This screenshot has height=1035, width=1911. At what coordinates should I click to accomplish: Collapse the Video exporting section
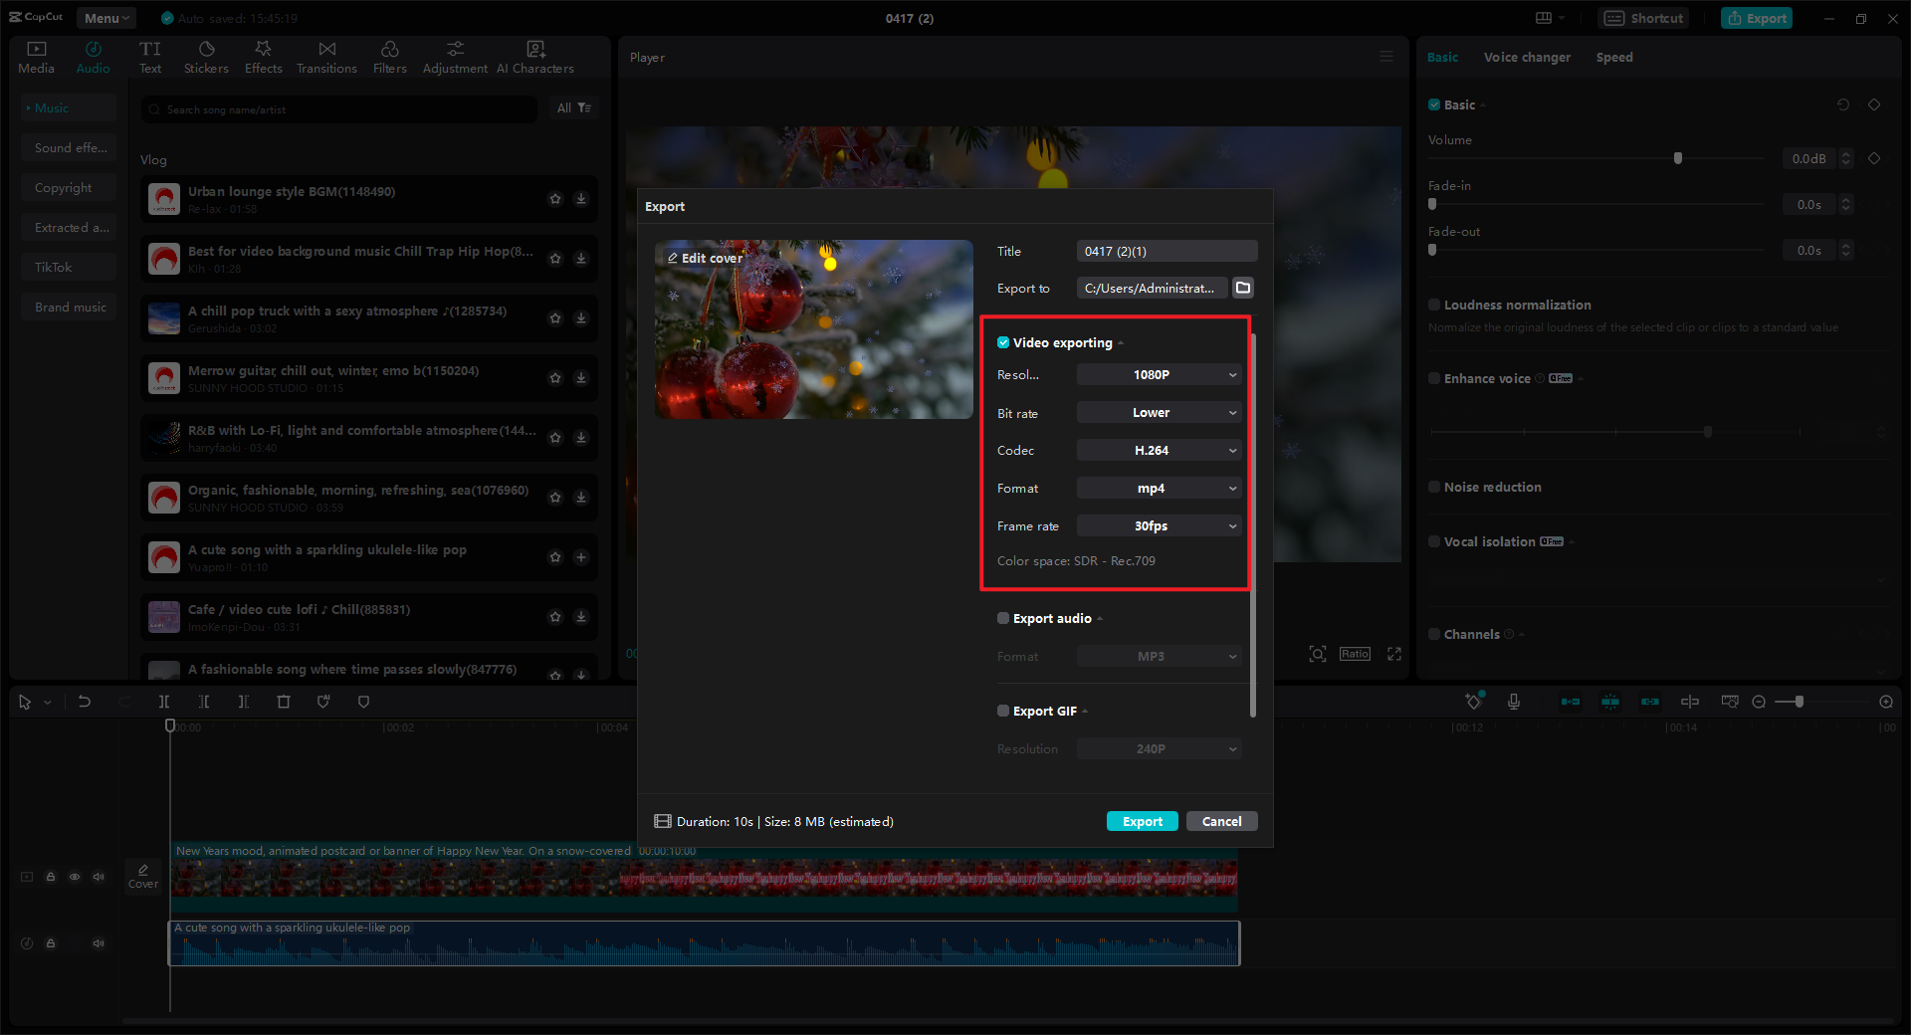1121,342
